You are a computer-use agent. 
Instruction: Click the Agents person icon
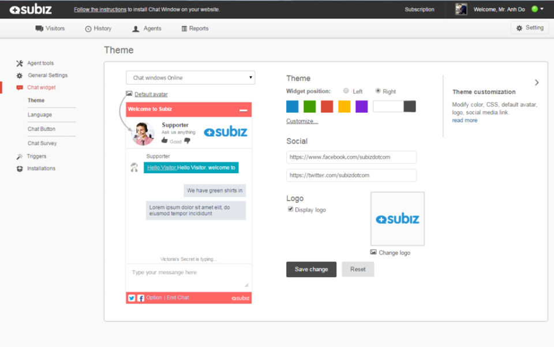136,29
